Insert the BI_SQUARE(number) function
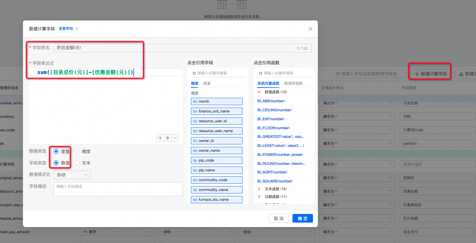The width and height of the screenshot is (476, 243). click(x=275, y=181)
